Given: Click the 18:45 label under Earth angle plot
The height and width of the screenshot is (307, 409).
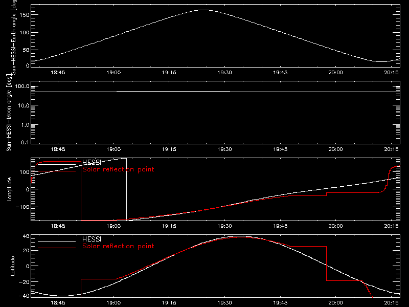Looking at the screenshot, I should coord(58,73).
